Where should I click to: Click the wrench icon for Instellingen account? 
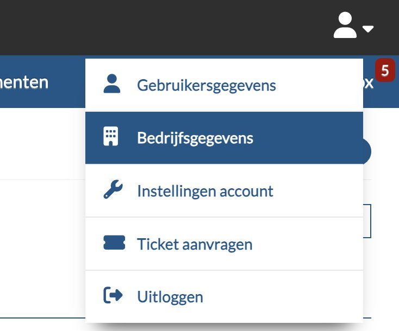point(113,189)
